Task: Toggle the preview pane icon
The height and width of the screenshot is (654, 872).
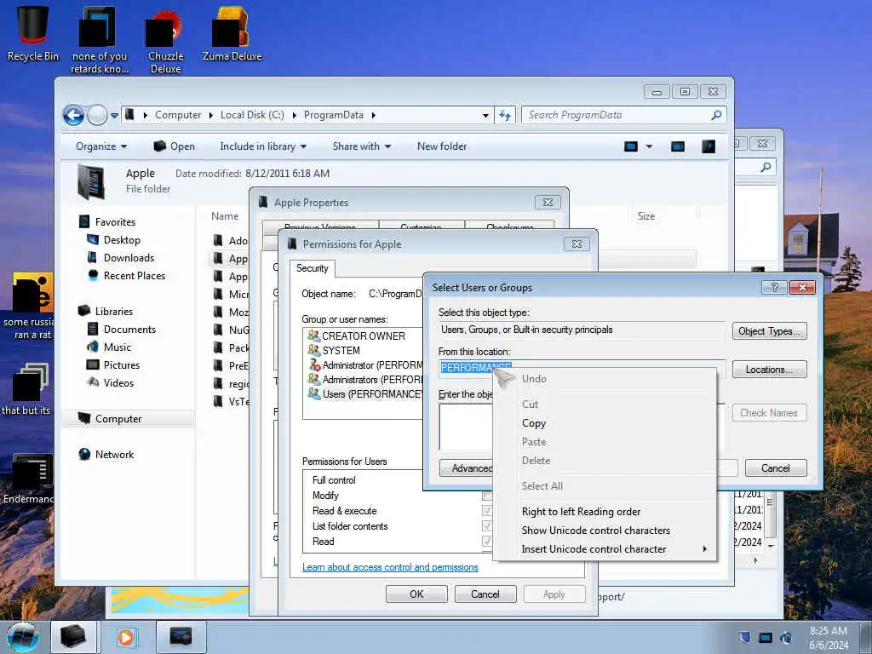Action: pyautogui.click(x=677, y=146)
